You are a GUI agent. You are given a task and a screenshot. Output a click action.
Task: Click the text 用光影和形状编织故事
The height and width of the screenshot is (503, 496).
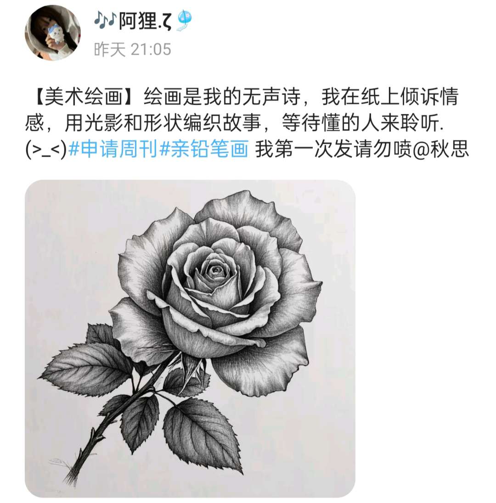coord(163,123)
